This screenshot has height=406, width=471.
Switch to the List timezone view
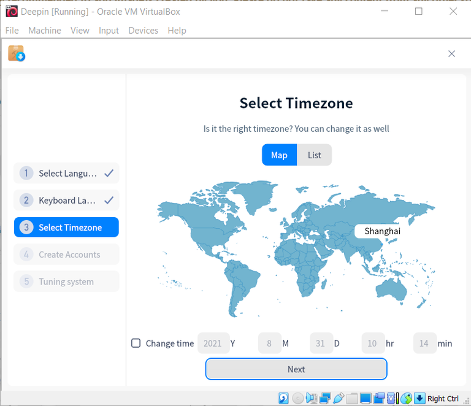[314, 155]
